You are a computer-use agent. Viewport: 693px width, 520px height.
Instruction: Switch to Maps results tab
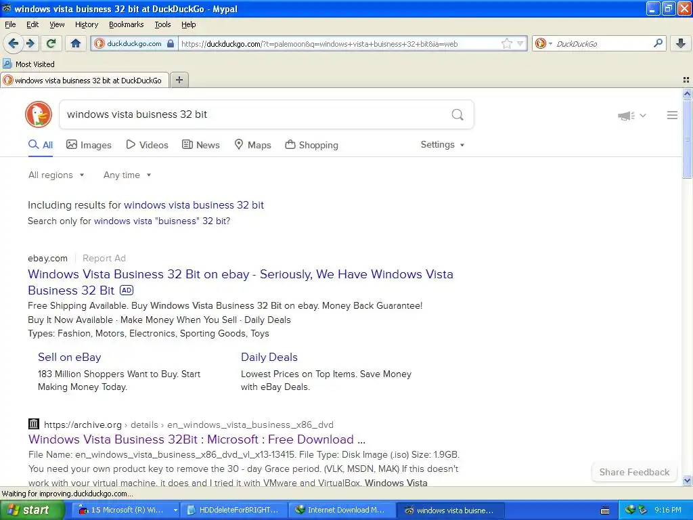point(252,145)
